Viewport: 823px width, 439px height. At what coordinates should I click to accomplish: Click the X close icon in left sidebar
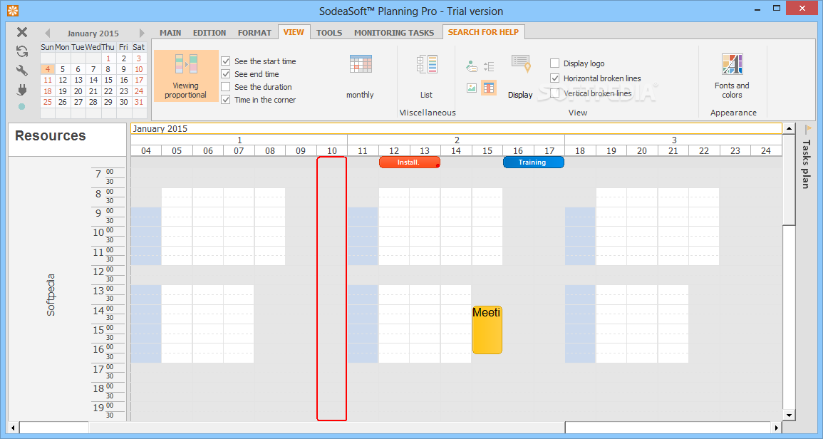point(22,32)
